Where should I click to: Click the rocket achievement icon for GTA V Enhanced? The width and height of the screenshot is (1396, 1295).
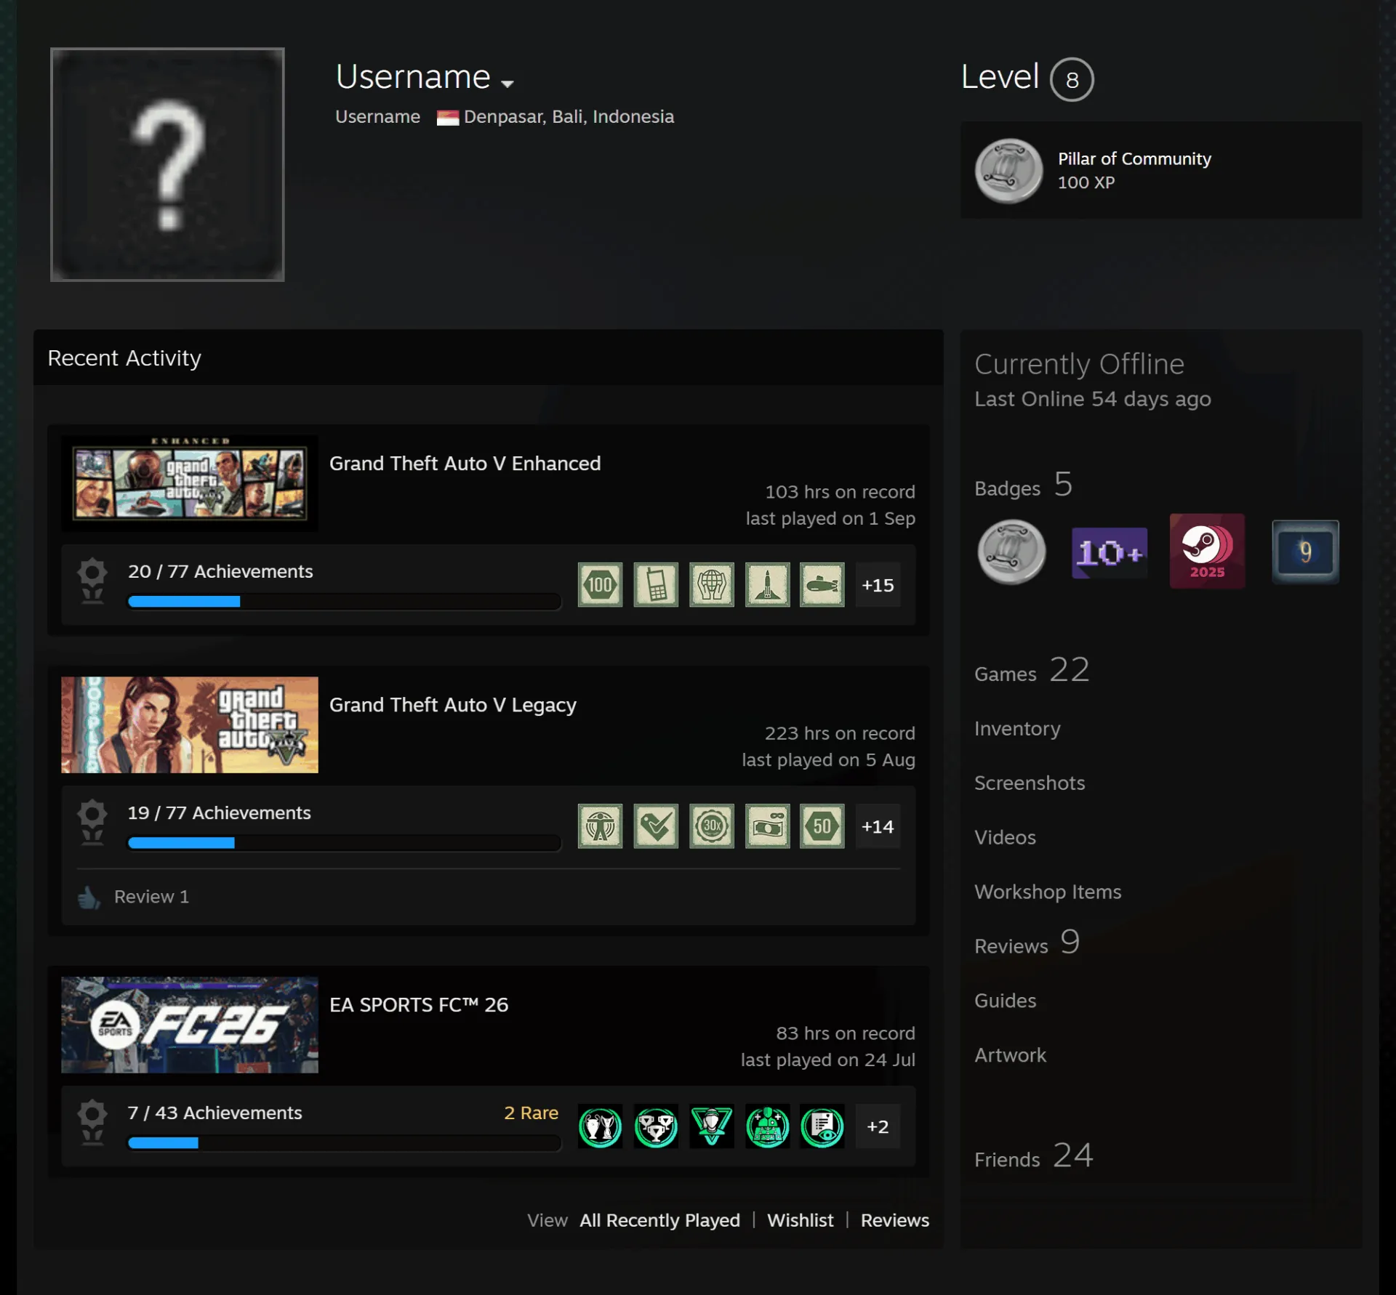(767, 584)
